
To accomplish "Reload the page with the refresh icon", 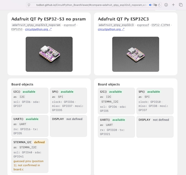I will (159, 5).
